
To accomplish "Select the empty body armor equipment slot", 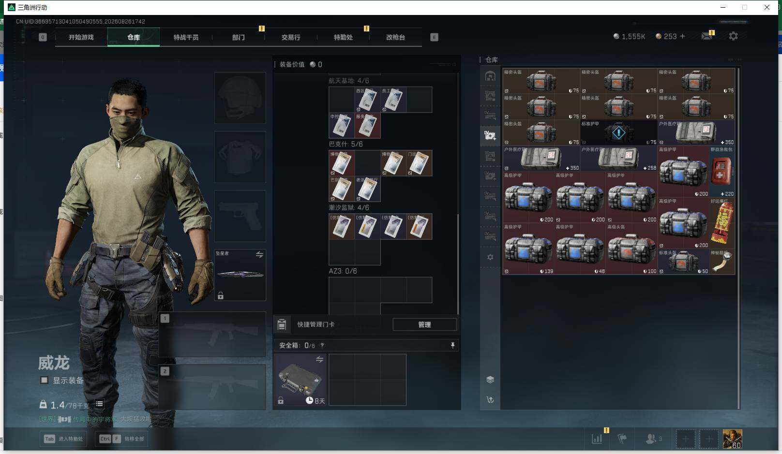I will [x=240, y=157].
